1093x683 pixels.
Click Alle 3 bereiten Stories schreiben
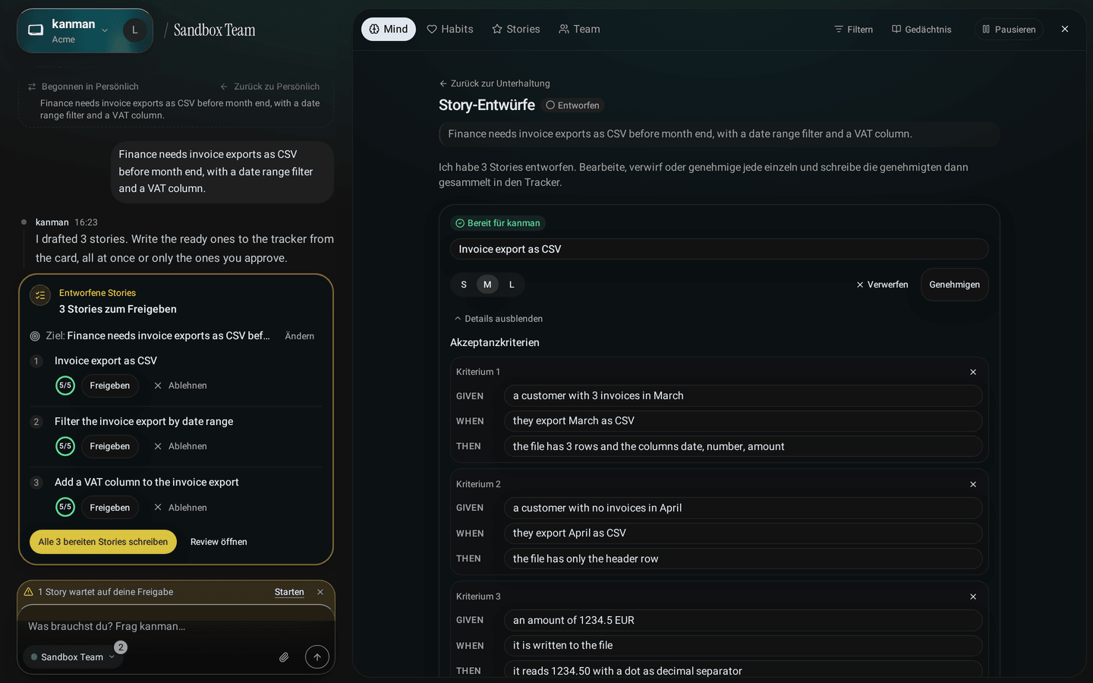(103, 542)
